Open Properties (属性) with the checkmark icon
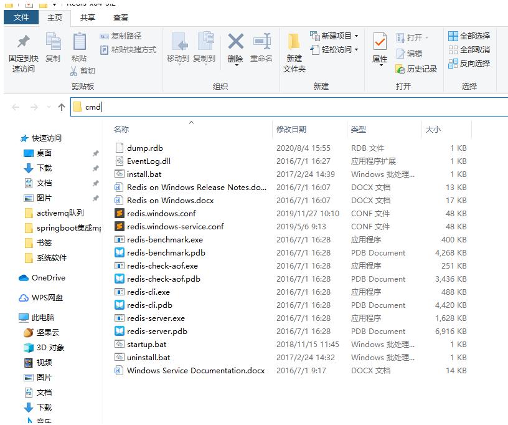 (380, 42)
